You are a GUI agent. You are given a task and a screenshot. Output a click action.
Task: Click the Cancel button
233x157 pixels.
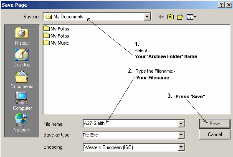[215, 134]
